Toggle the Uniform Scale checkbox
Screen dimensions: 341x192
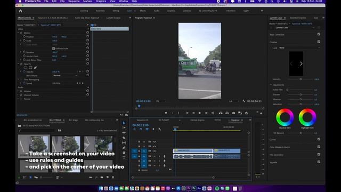[x=53, y=49]
